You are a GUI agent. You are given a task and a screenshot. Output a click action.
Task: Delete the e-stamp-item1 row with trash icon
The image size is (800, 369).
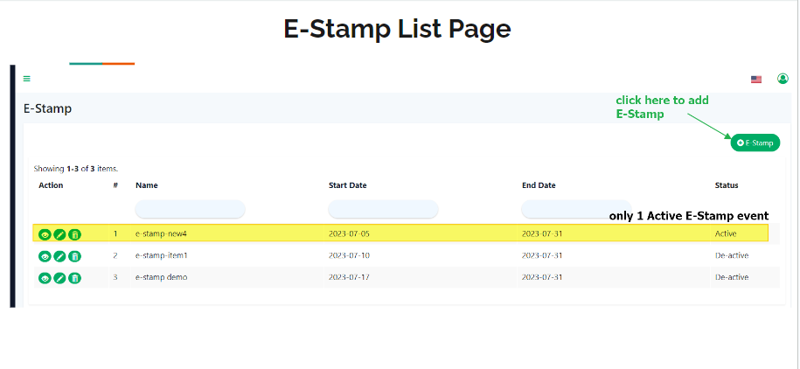coord(75,256)
